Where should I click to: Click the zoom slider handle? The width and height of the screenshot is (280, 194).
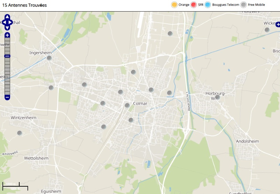(x=7, y=56)
